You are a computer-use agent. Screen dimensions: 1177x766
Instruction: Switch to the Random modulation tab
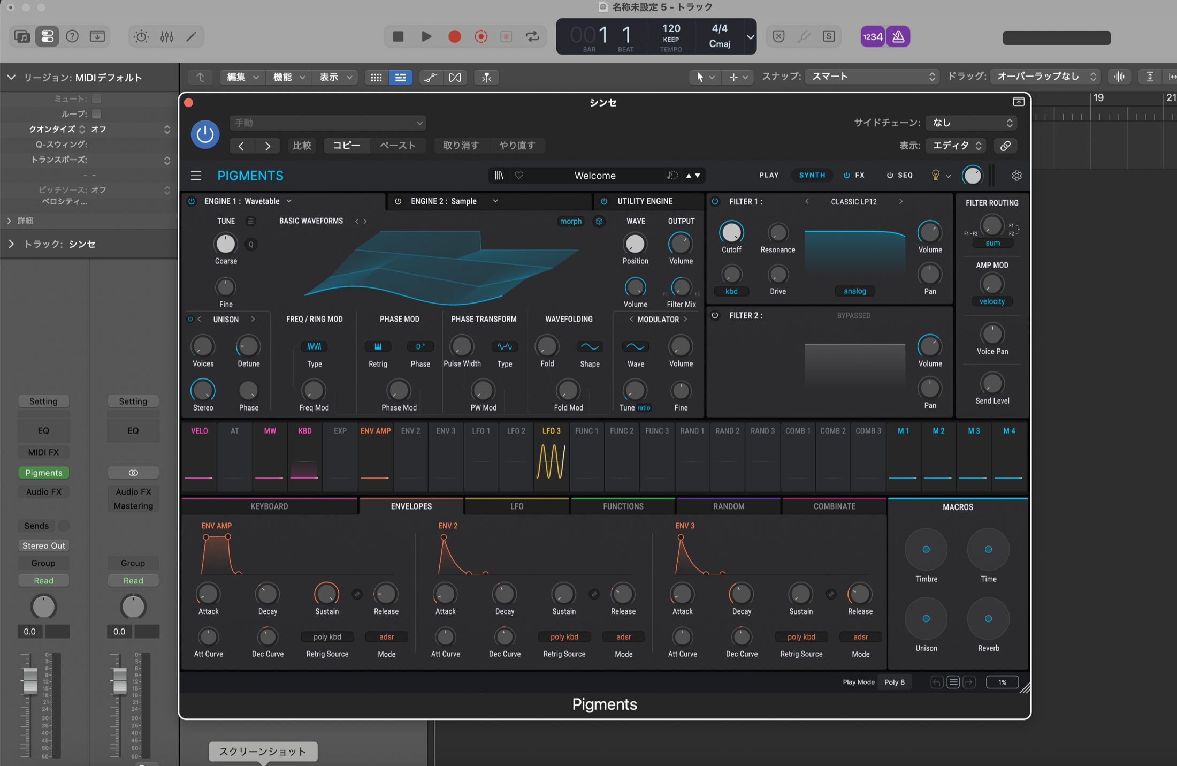click(x=729, y=506)
